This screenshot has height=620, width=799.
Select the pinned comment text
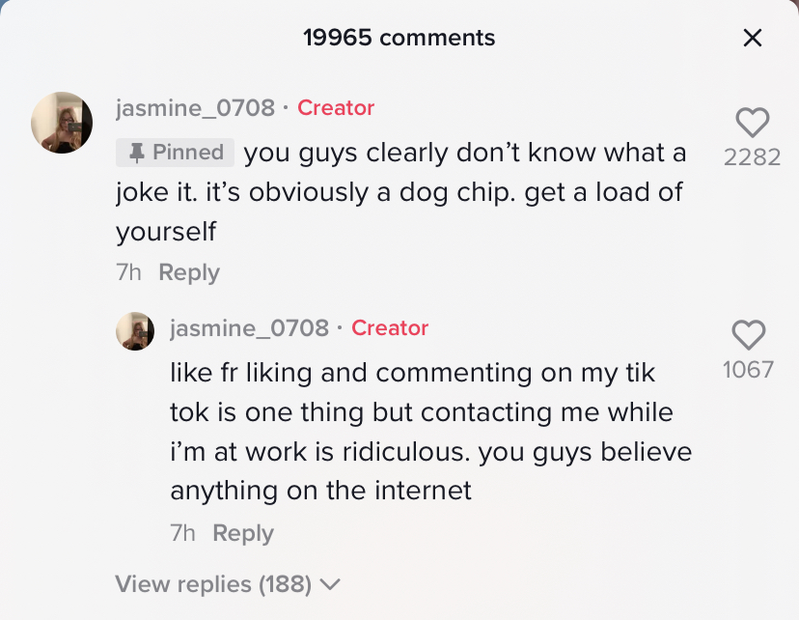[405, 192]
